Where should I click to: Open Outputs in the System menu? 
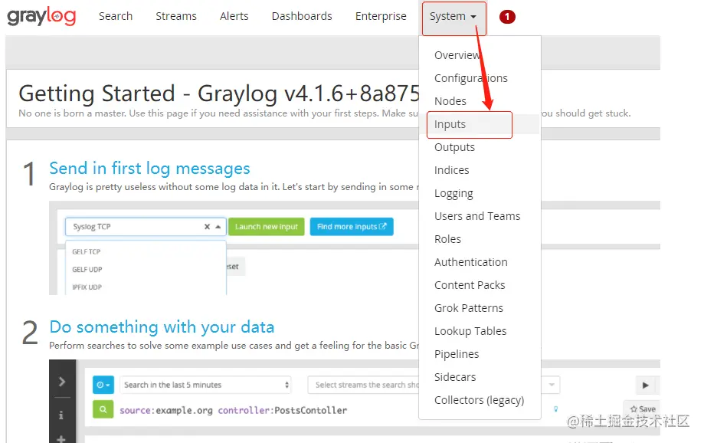454,147
